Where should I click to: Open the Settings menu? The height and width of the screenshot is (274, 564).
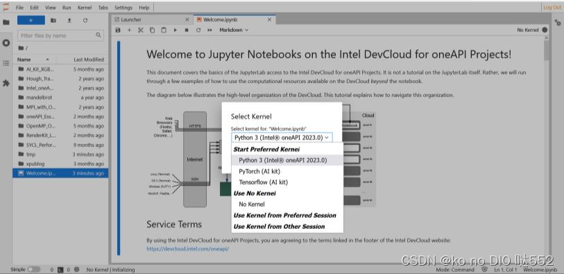[x=123, y=8]
